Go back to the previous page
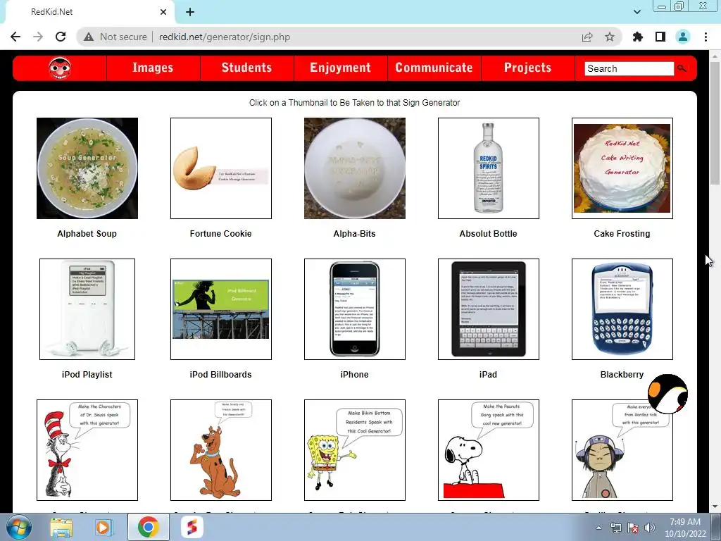 pyautogui.click(x=15, y=37)
